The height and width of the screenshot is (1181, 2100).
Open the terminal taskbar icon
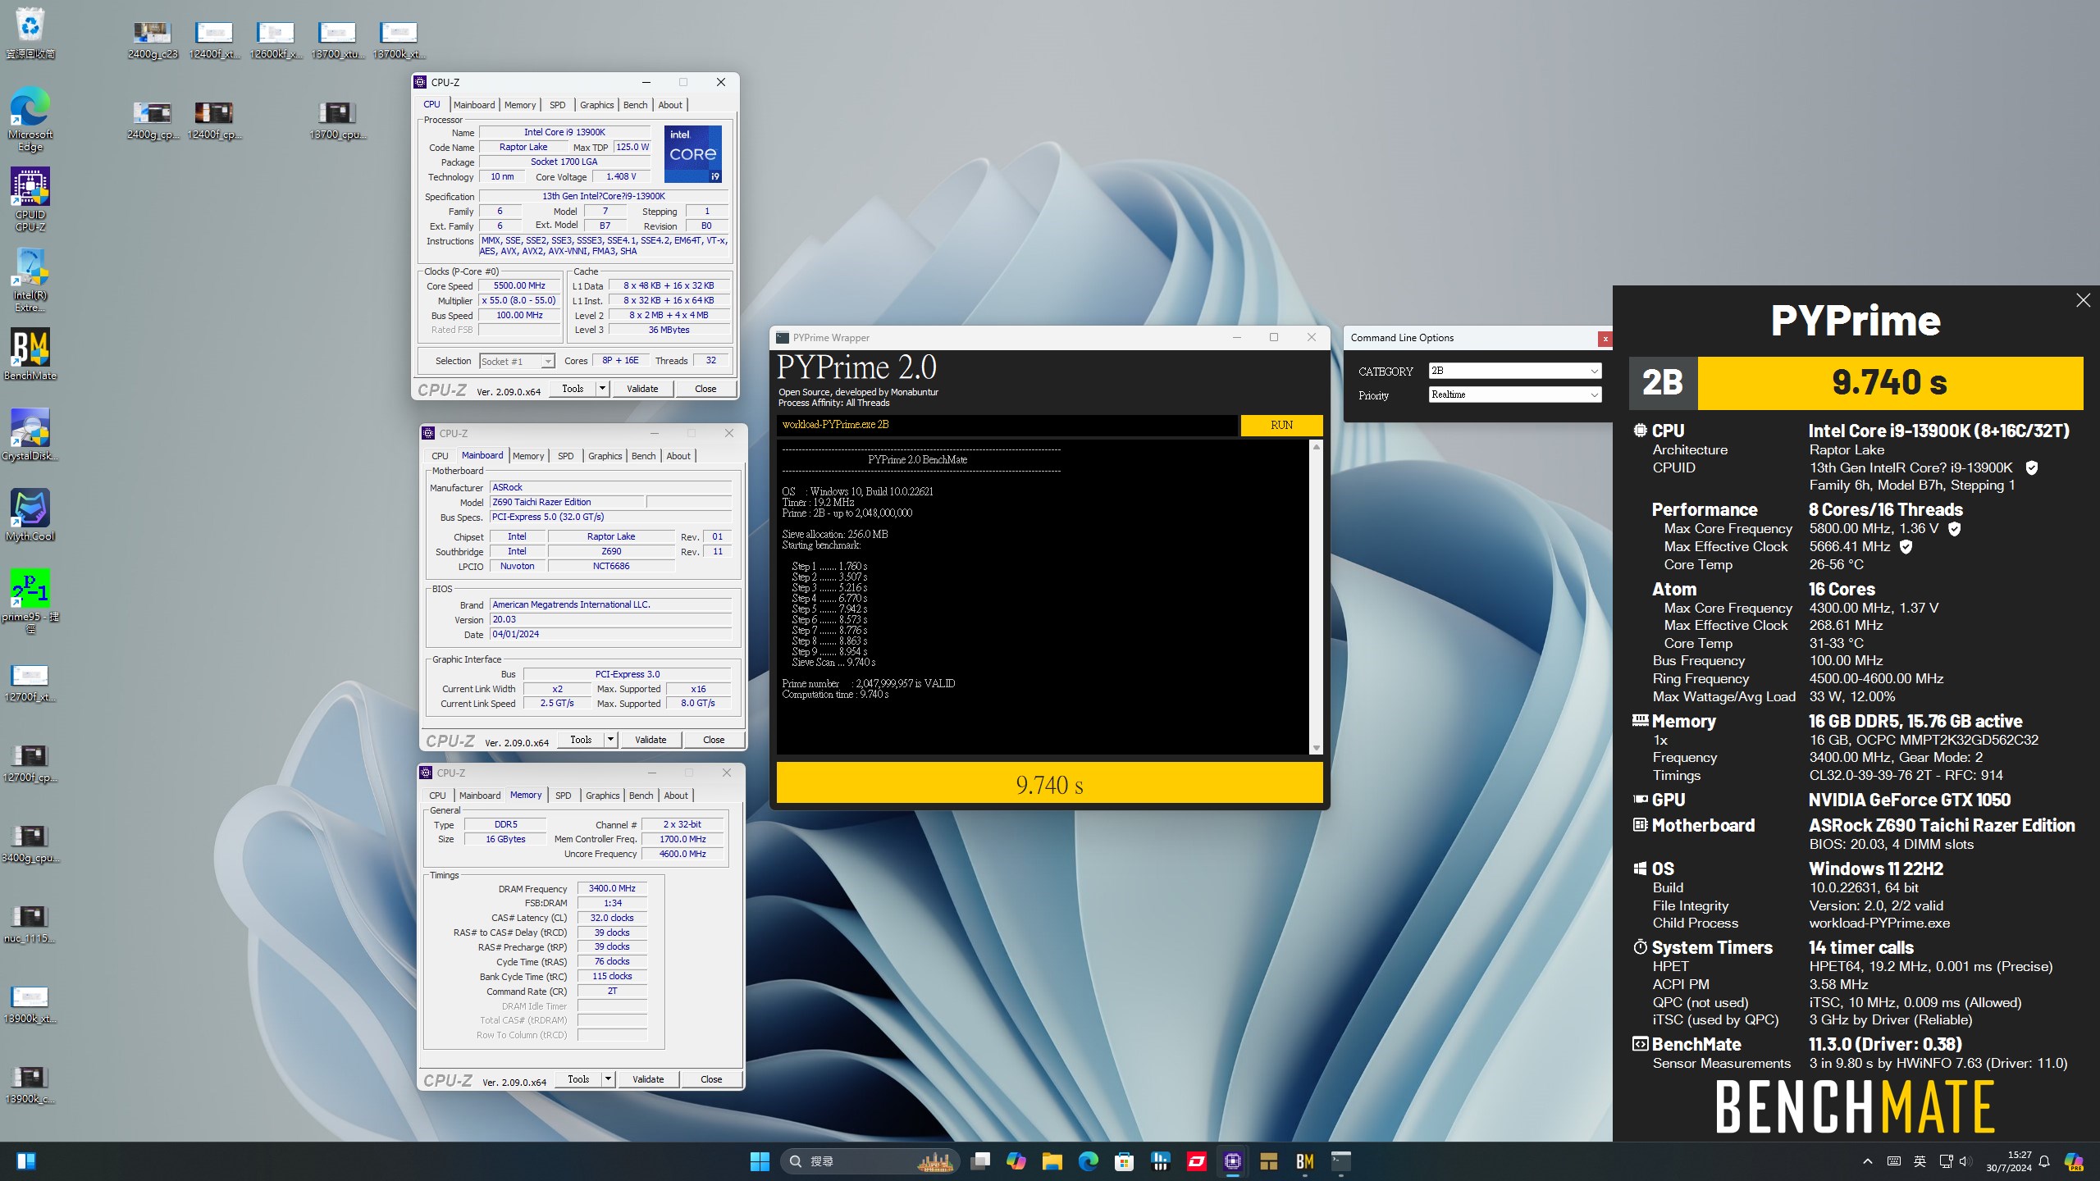pos(1341,1161)
